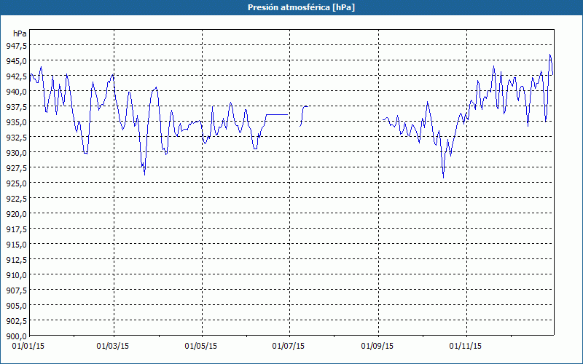
Task: Click the 01/05/15 date label
Action: tap(201, 346)
